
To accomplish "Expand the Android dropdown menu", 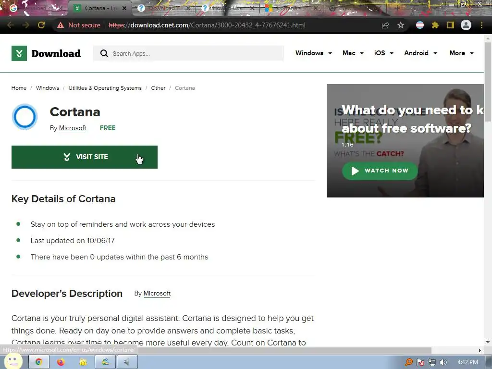I will pyautogui.click(x=420, y=53).
